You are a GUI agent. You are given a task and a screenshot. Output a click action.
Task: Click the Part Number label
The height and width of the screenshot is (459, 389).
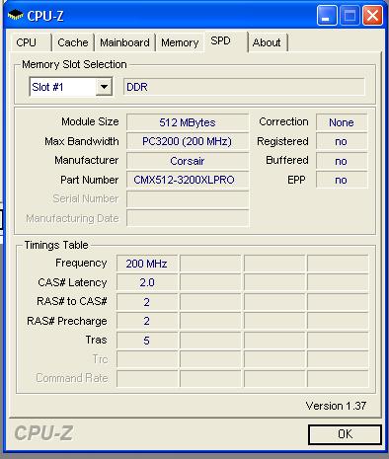pos(89,180)
